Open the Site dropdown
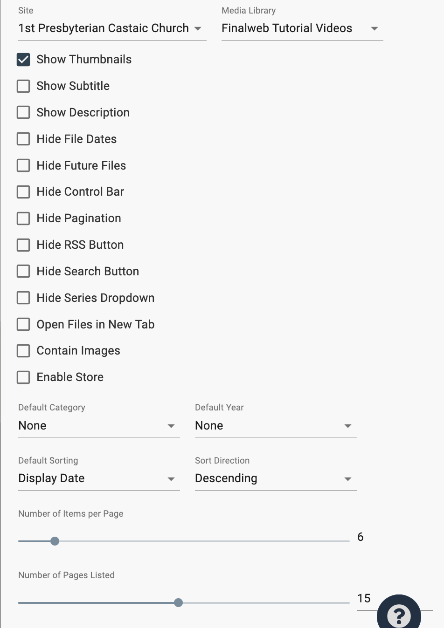The image size is (444, 628). coord(112,28)
